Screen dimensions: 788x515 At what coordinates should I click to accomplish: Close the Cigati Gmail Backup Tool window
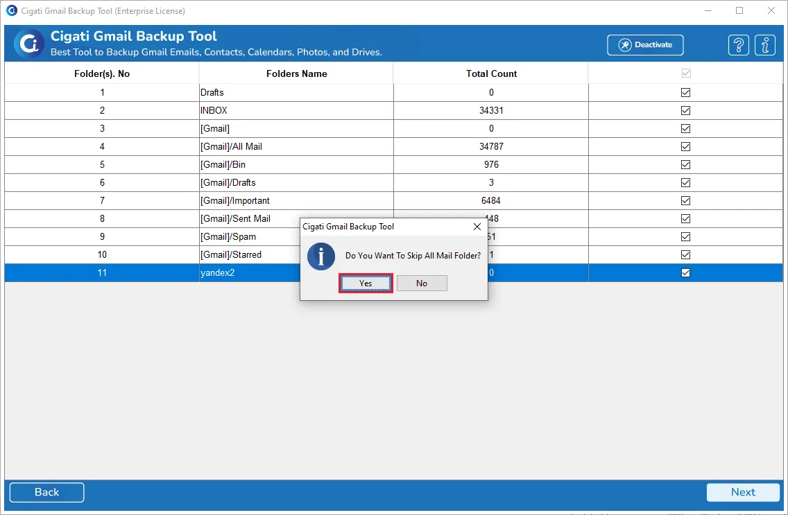coord(771,10)
